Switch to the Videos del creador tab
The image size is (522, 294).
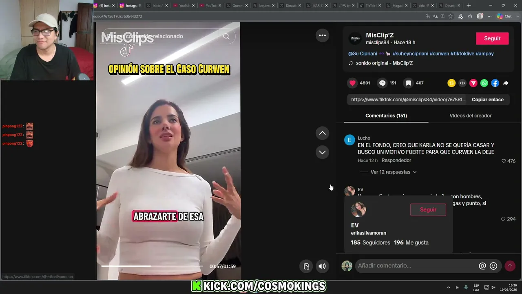471,116
